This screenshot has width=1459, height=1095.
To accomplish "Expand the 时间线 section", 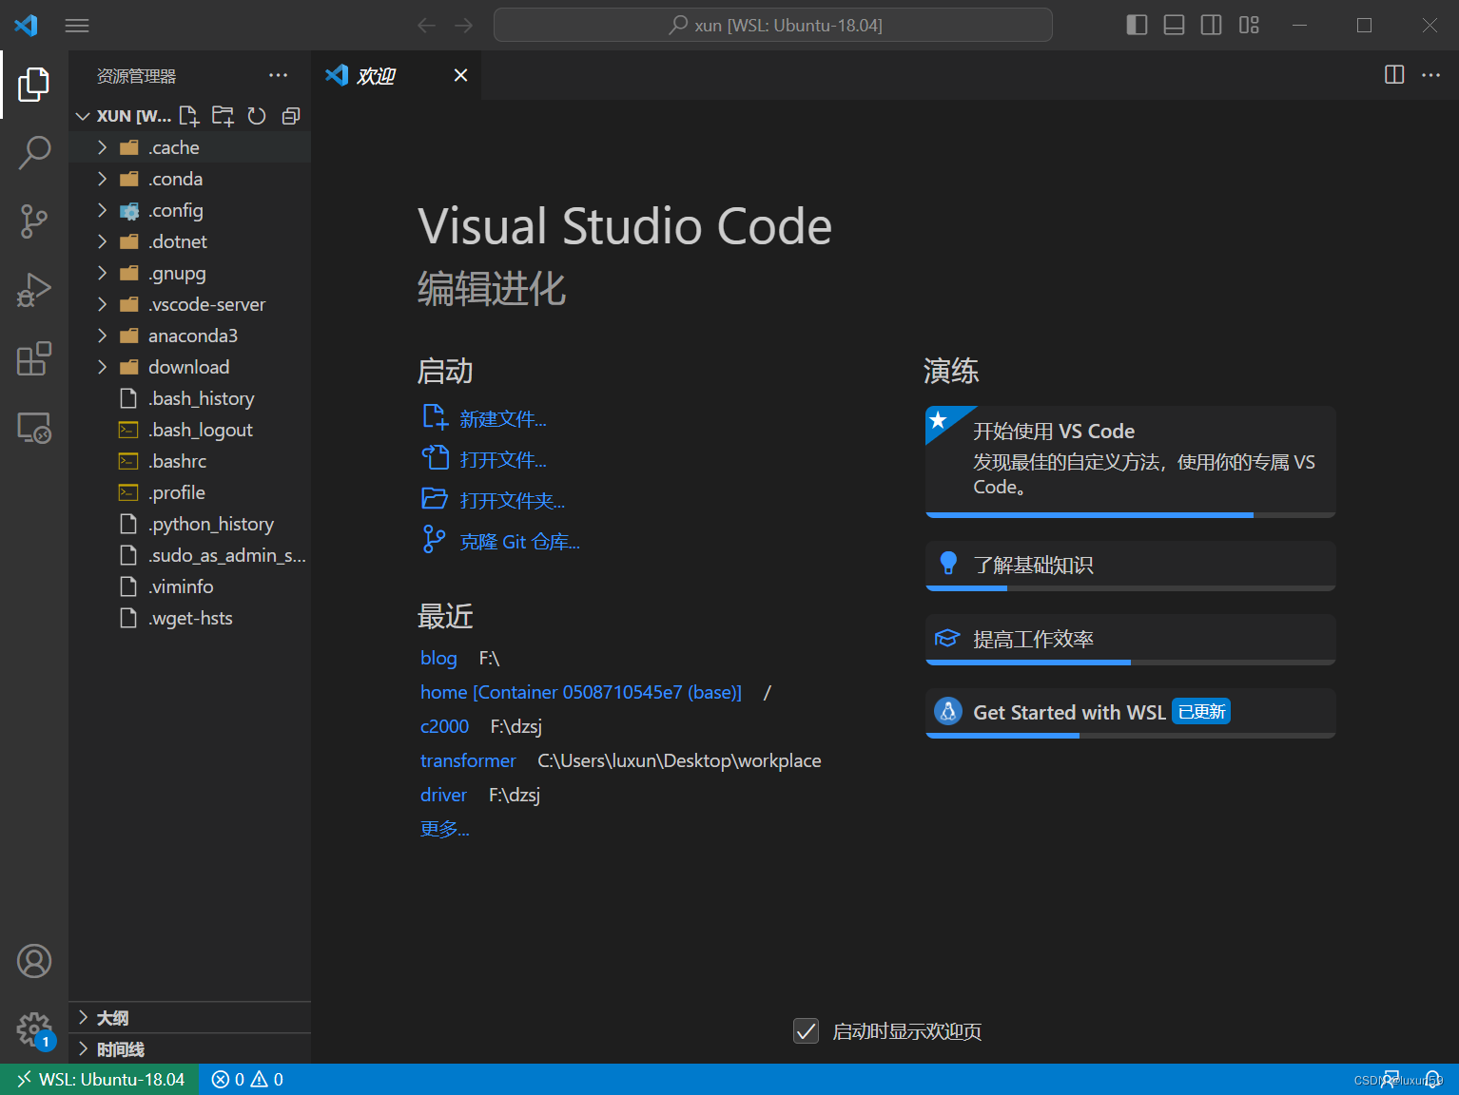I will coord(120,1048).
